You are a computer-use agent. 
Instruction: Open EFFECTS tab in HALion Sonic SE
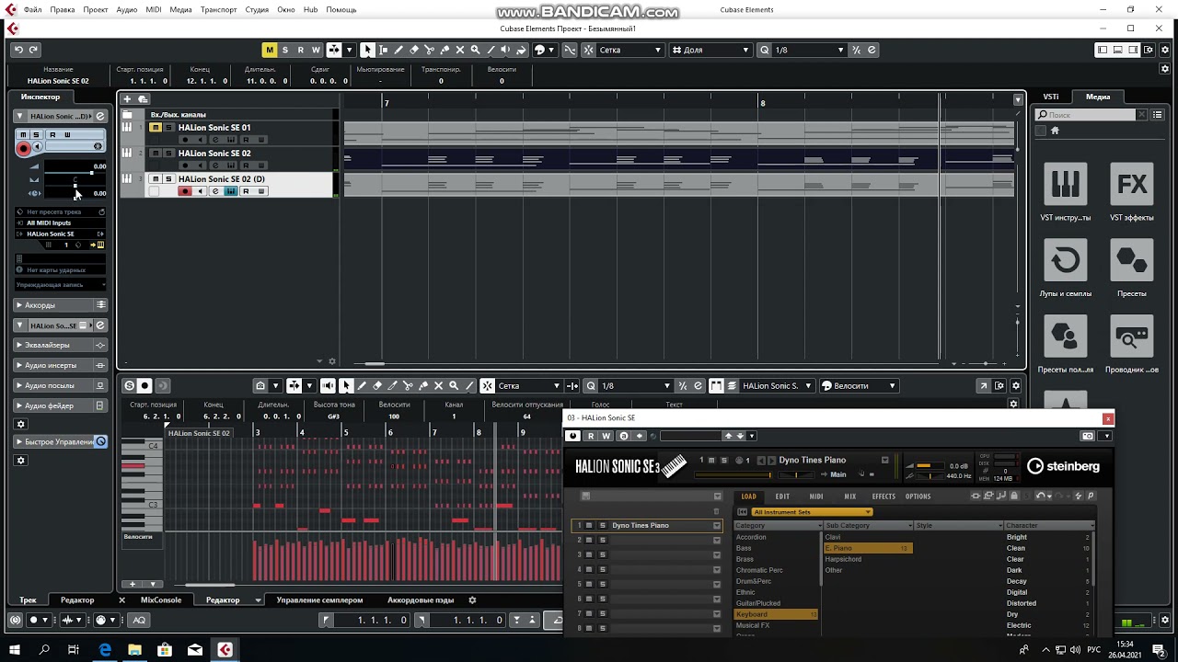883,496
